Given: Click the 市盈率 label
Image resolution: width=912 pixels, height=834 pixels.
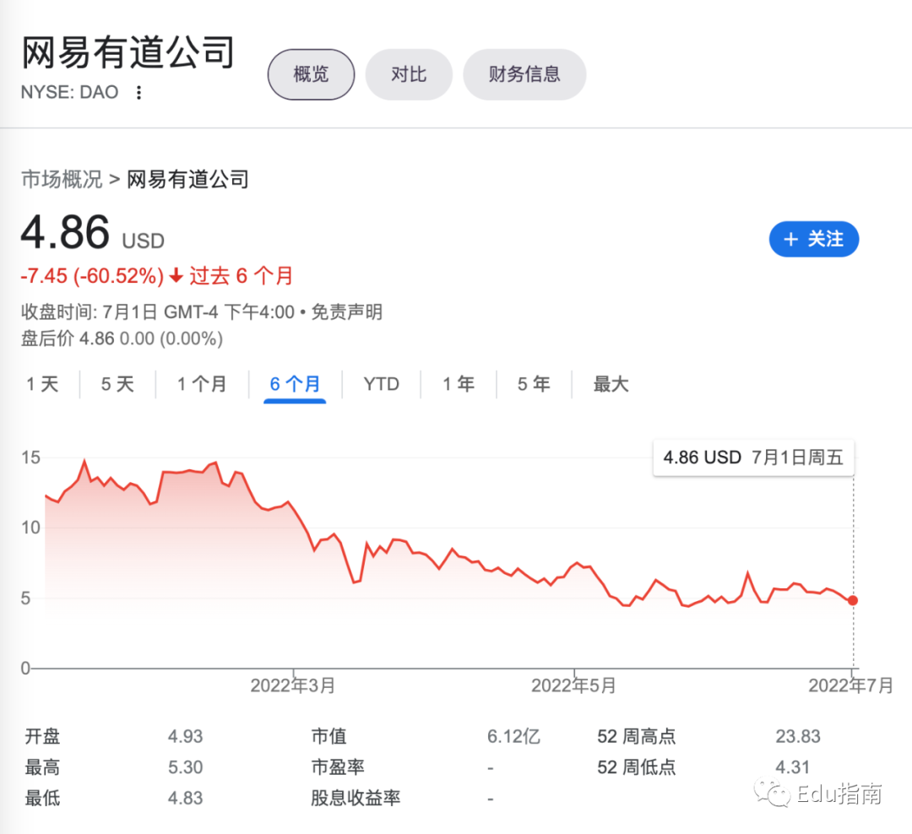Looking at the screenshot, I should tap(338, 767).
